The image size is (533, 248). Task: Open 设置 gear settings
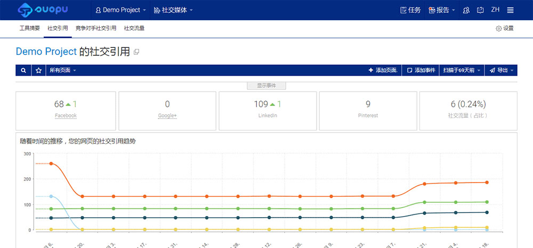pyautogui.click(x=504, y=28)
